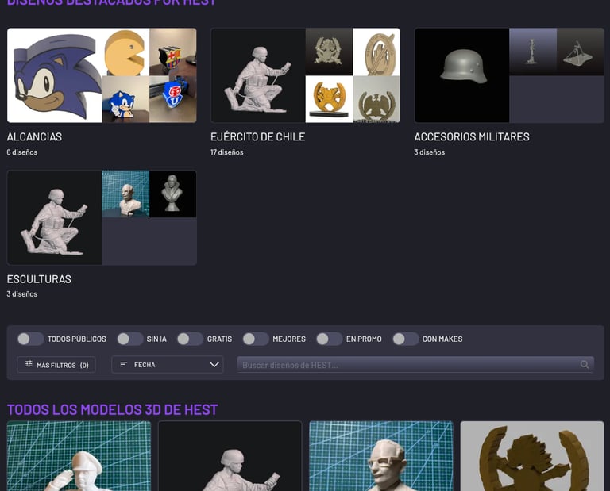Open the Más Filtros (0) button
The height and width of the screenshot is (491, 610).
click(x=56, y=364)
